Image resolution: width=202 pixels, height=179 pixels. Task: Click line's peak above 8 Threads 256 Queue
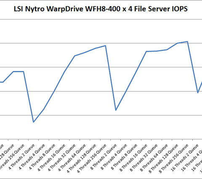pyautogui.click(x=187, y=42)
